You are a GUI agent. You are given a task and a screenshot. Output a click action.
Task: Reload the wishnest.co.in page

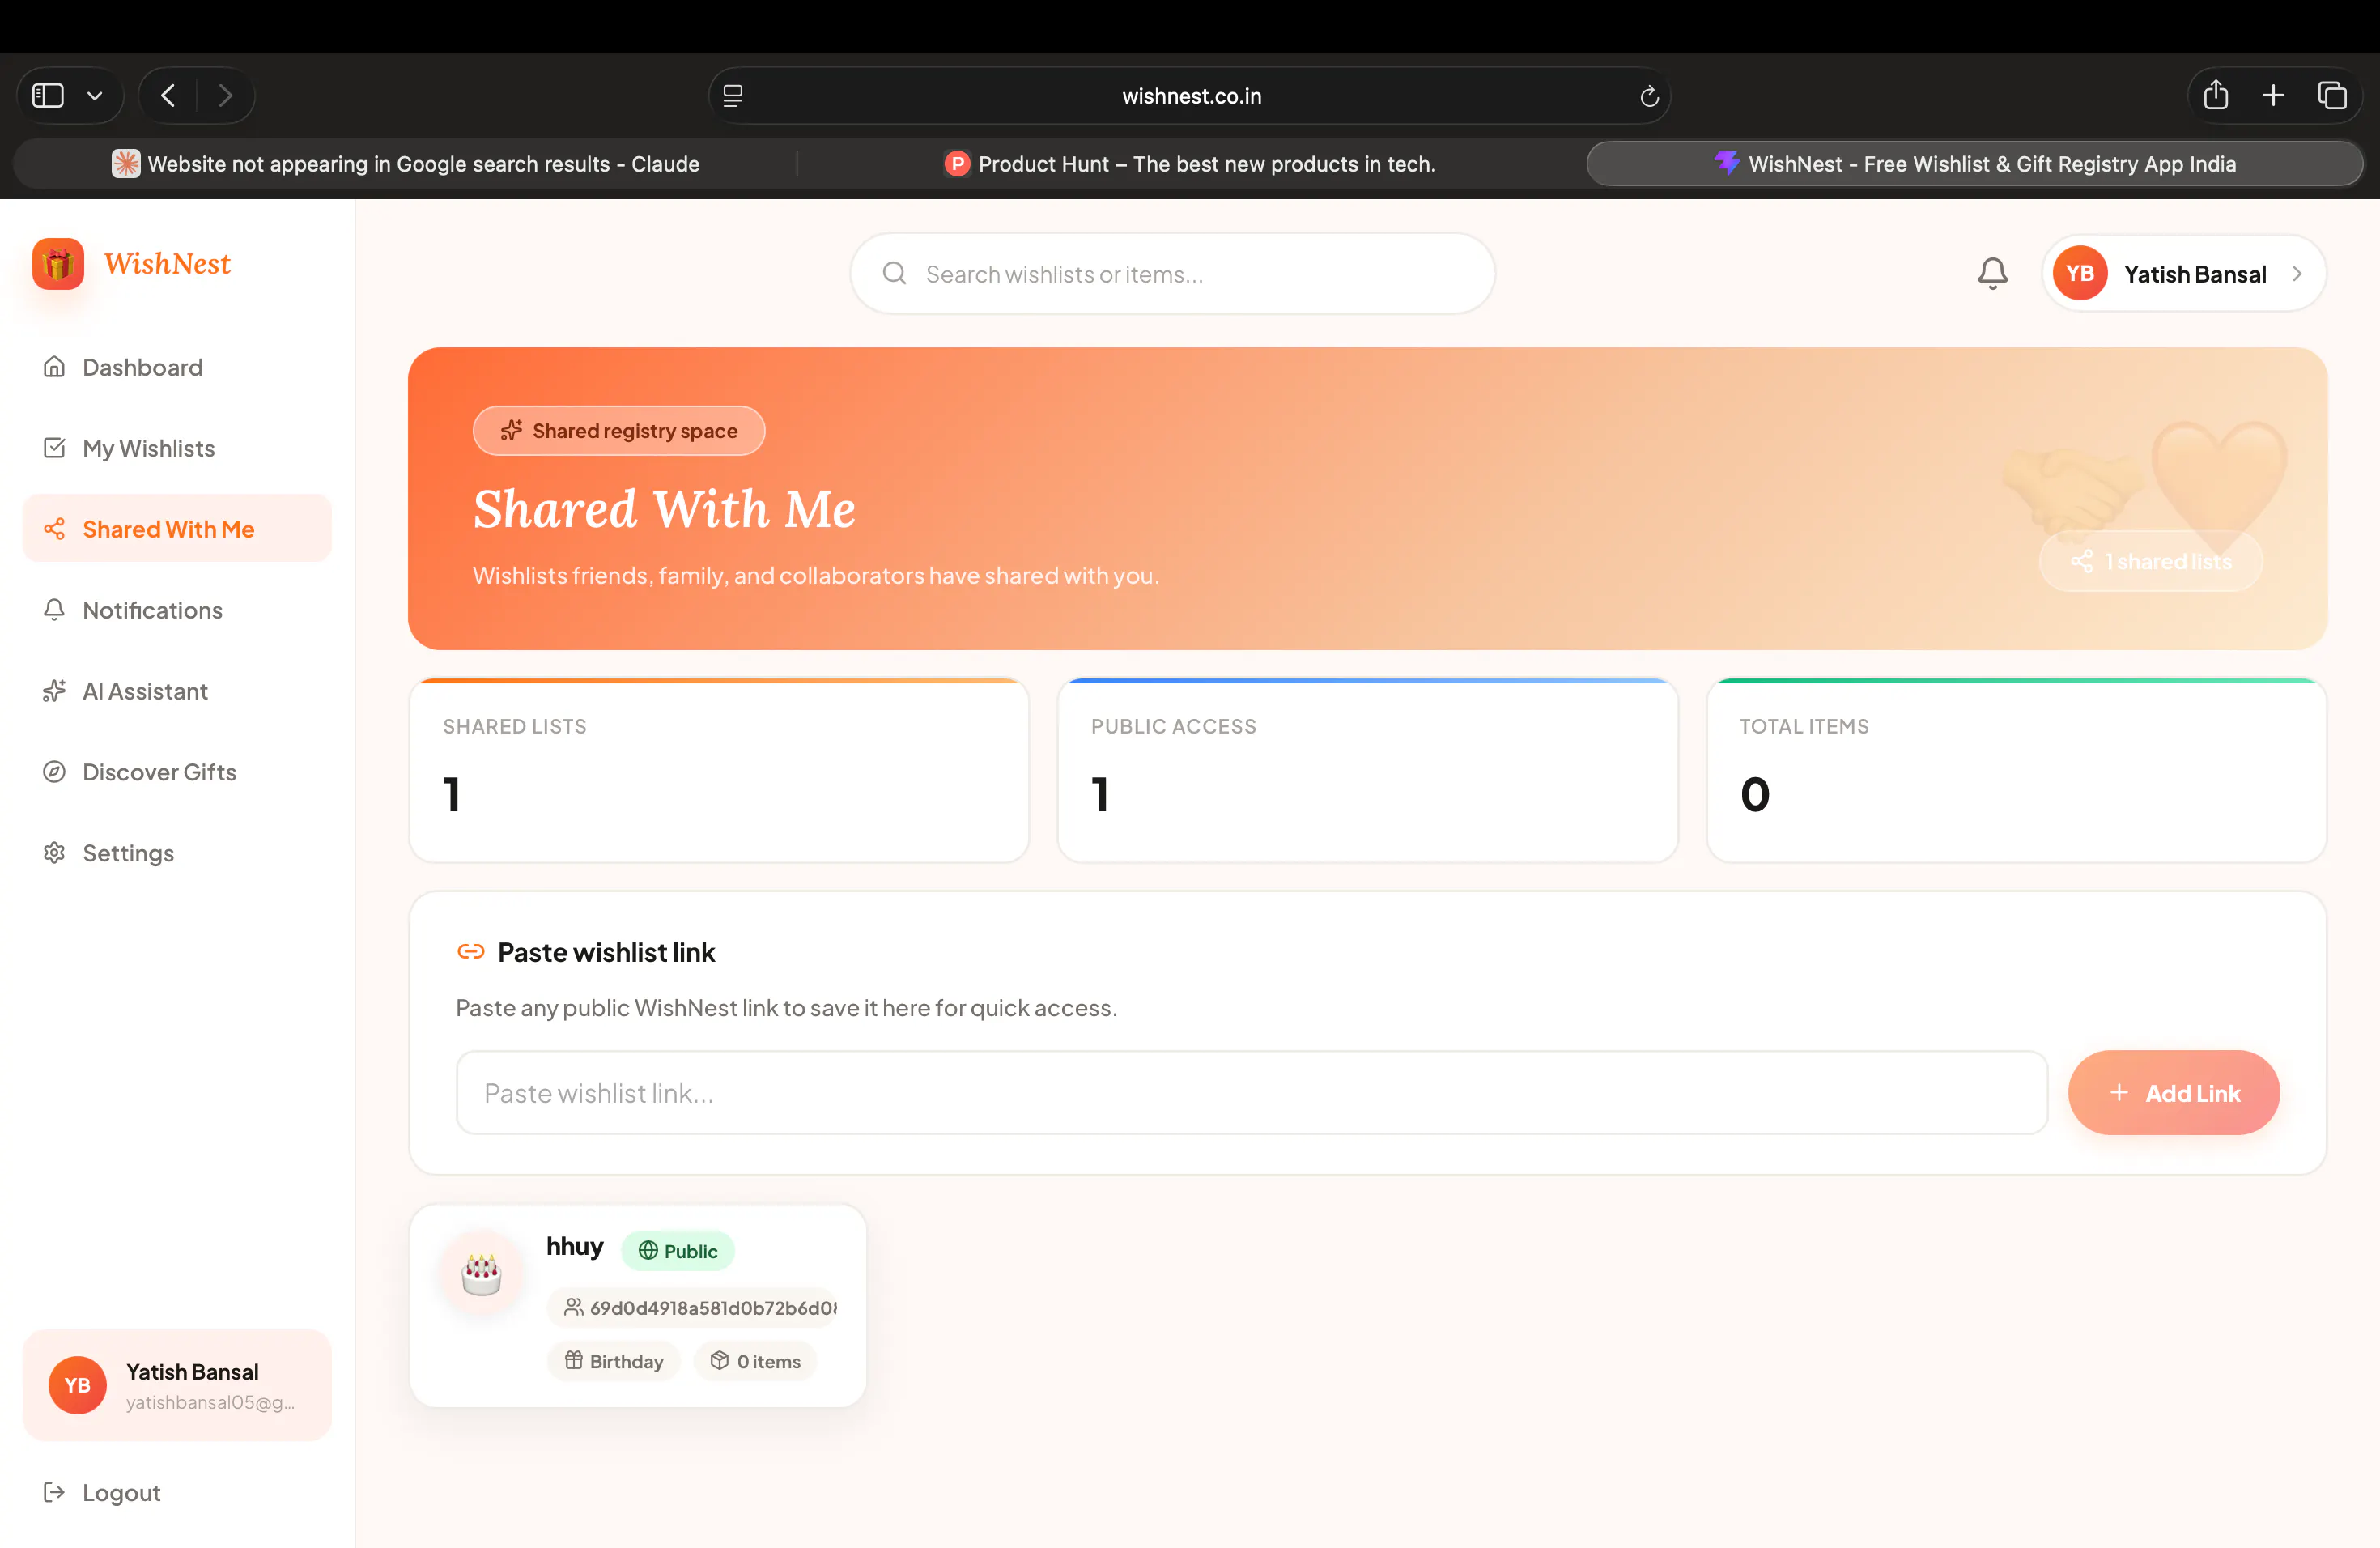click(1649, 96)
